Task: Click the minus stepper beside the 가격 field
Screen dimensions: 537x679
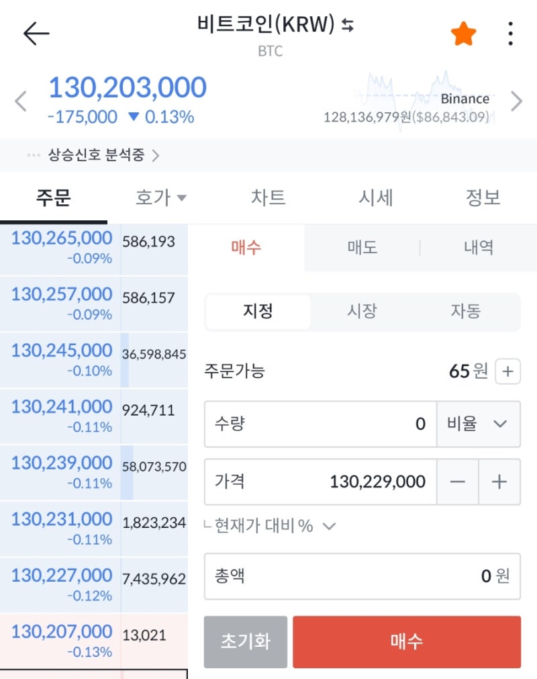Action: (x=458, y=482)
